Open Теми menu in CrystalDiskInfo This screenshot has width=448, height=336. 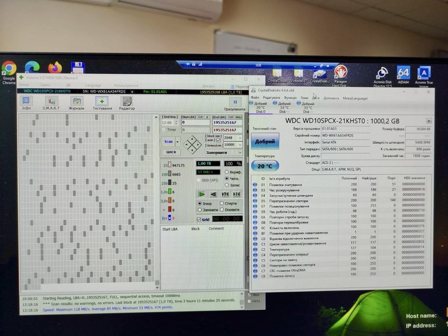pos(304,98)
